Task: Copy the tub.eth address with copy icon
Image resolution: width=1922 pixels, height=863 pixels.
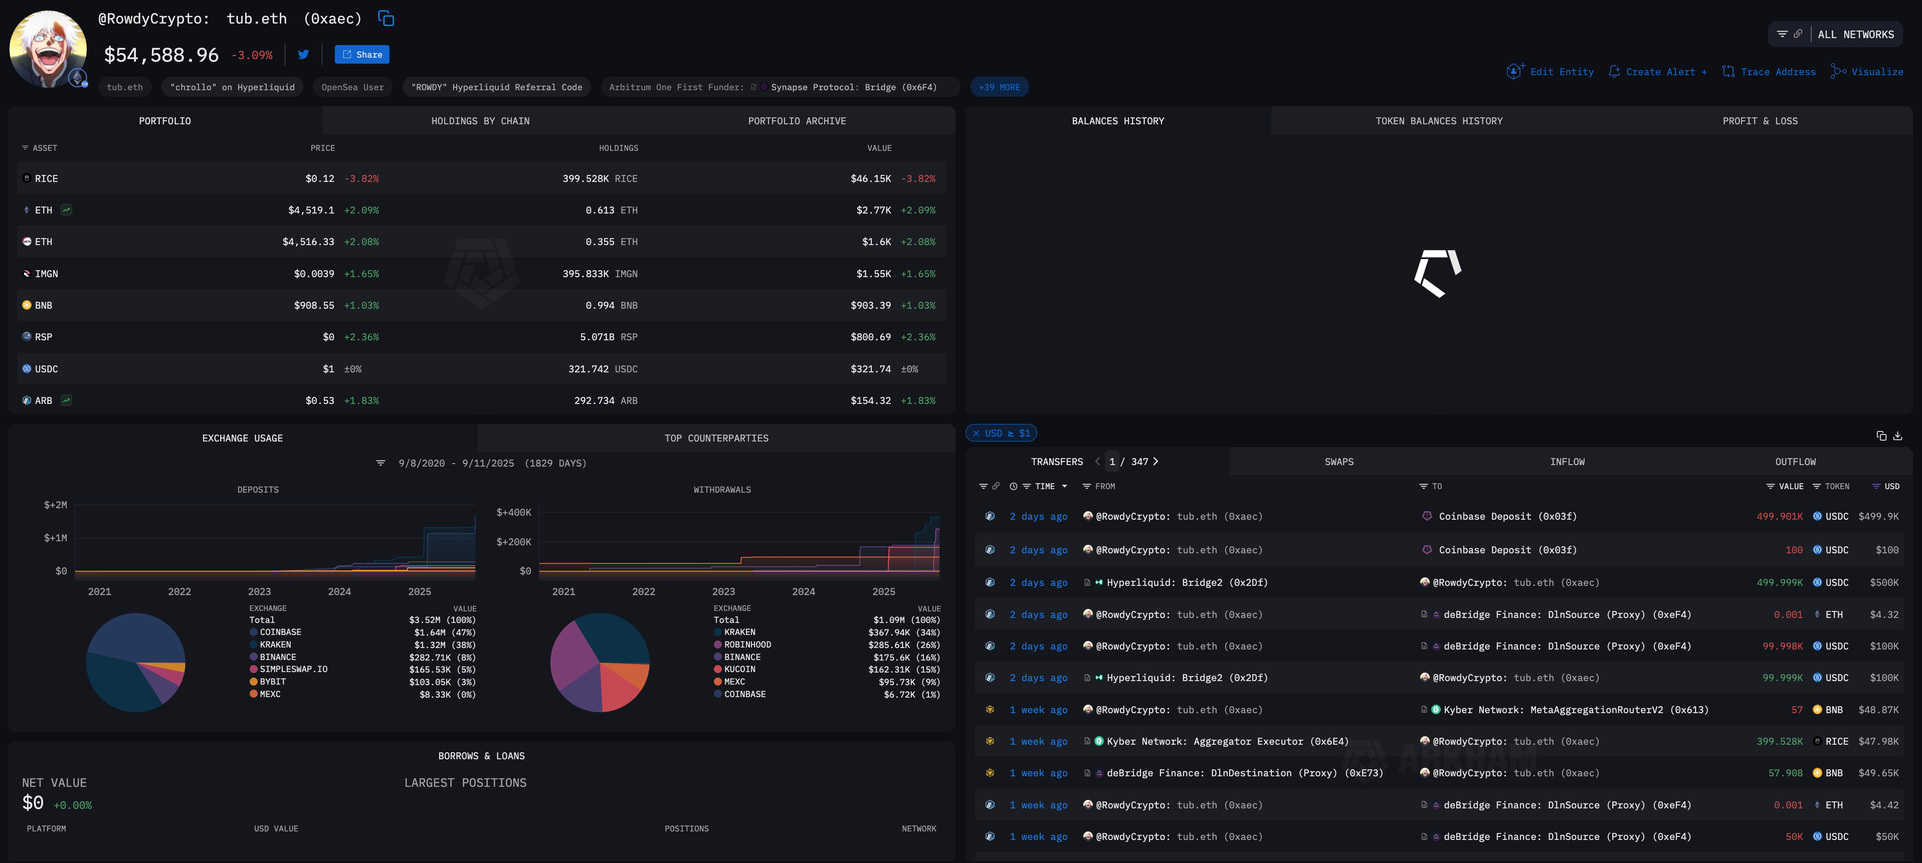Action: (x=386, y=19)
